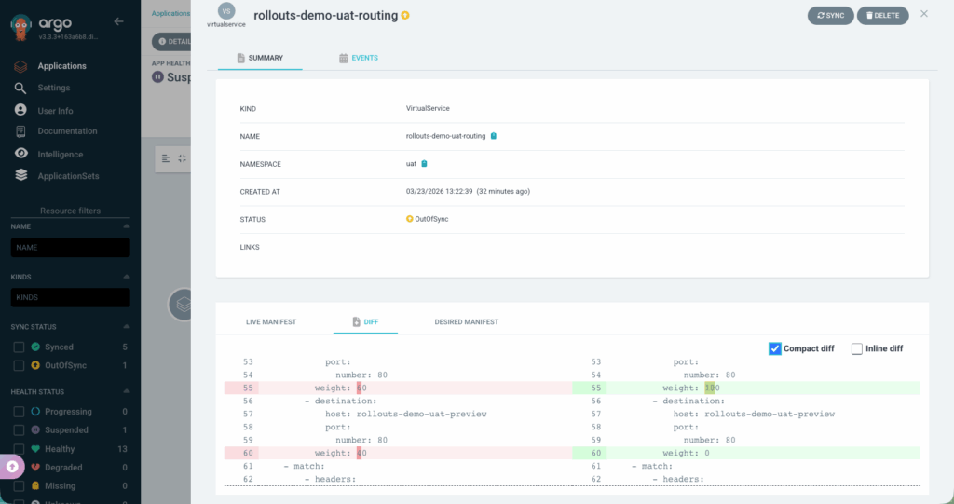
Task: Collapse the HEALTH STATUS filter section
Action: (127, 391)
